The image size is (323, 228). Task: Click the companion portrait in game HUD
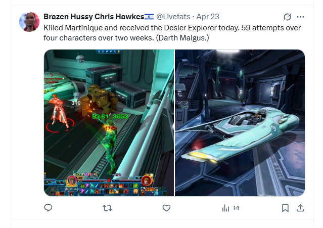(x=147, y=180)
